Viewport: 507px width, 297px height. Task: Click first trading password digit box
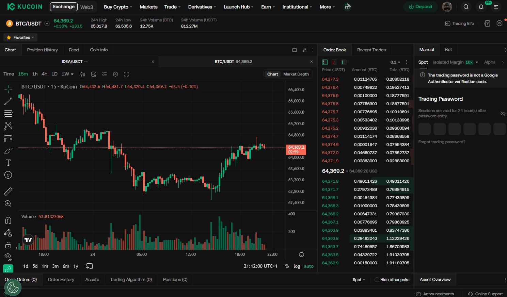tap(425, 129)
